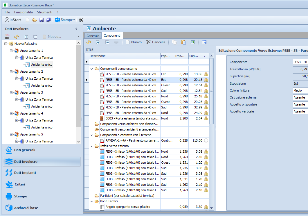Click the Descrizione filter row input field
The height and width of the screenshot is (216, 308).
pos(124,62)
